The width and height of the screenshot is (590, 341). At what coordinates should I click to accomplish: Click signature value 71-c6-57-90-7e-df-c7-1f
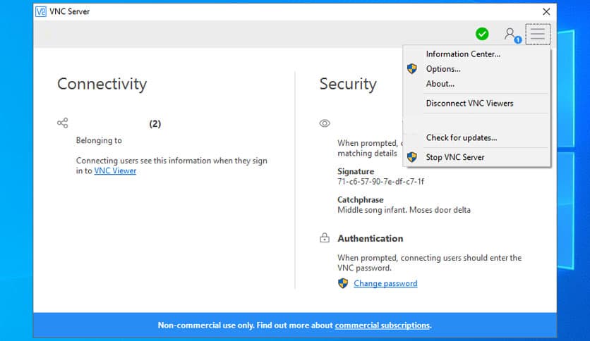click(380, 182)
